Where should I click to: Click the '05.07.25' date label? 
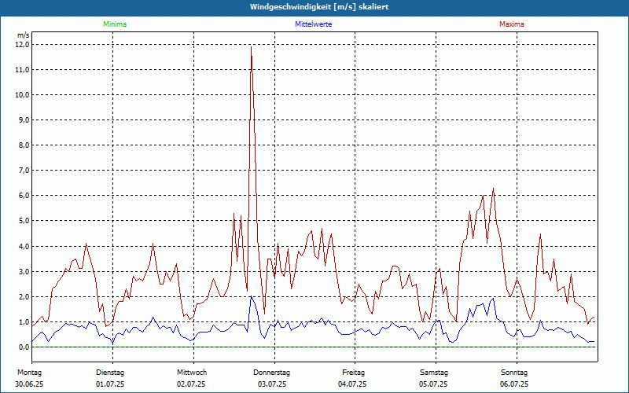point(433,384)
